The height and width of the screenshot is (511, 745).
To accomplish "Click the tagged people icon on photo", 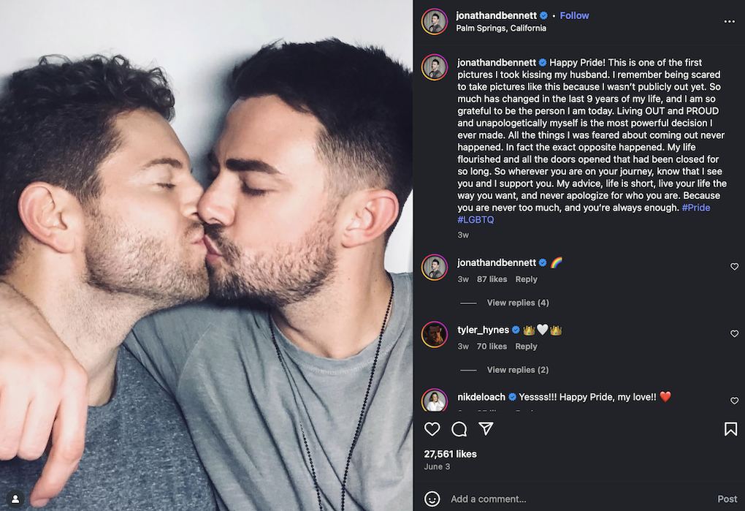I will 15,499.
